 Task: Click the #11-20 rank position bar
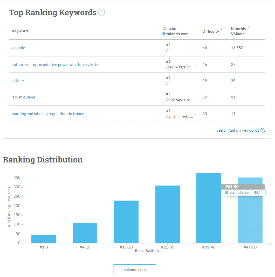tap(126, 222)
